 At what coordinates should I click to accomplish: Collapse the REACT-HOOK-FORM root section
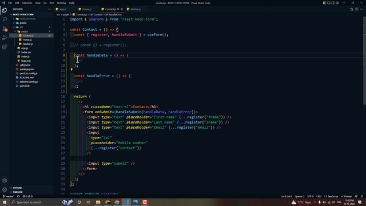click(x=22, y=14)
